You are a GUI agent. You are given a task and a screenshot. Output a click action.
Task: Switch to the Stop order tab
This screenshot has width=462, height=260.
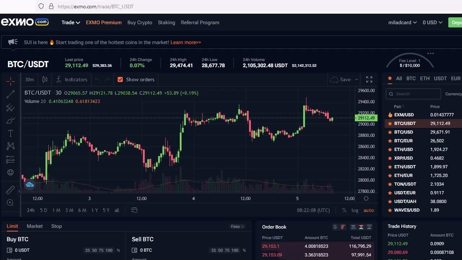56,226
